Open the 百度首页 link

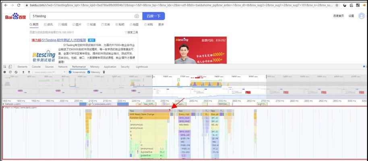[x=339, y=16]
